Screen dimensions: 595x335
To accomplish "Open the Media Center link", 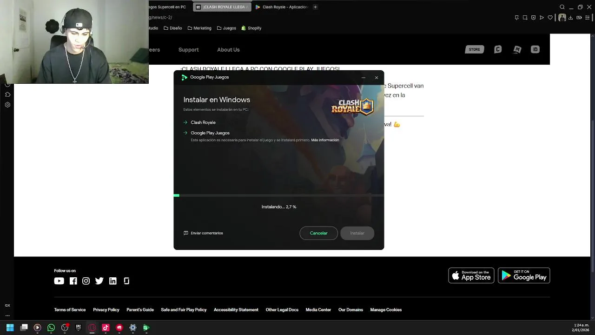I will tap(318, 310).
